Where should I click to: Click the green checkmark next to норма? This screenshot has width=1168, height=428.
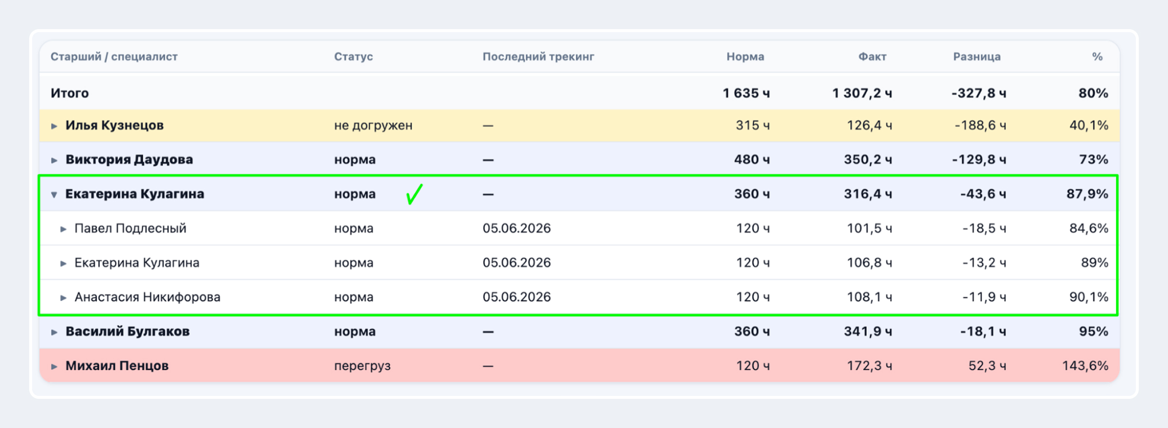coord(415,194)
